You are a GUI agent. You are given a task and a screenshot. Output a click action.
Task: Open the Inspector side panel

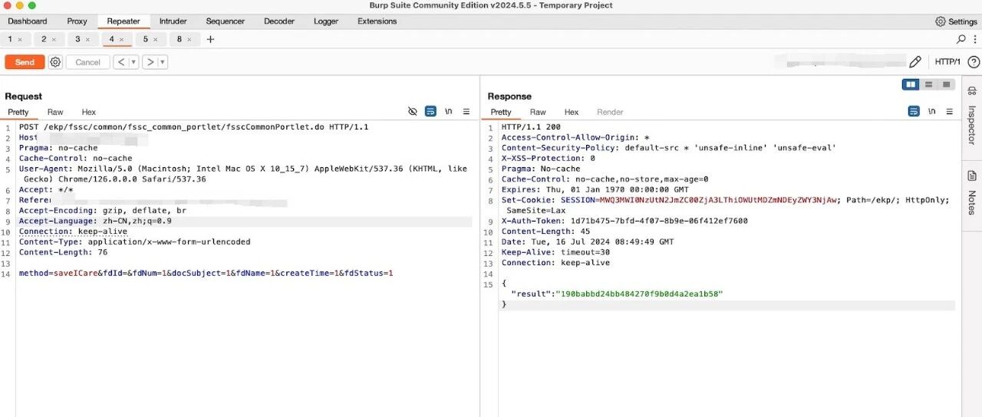click(971, 115)
